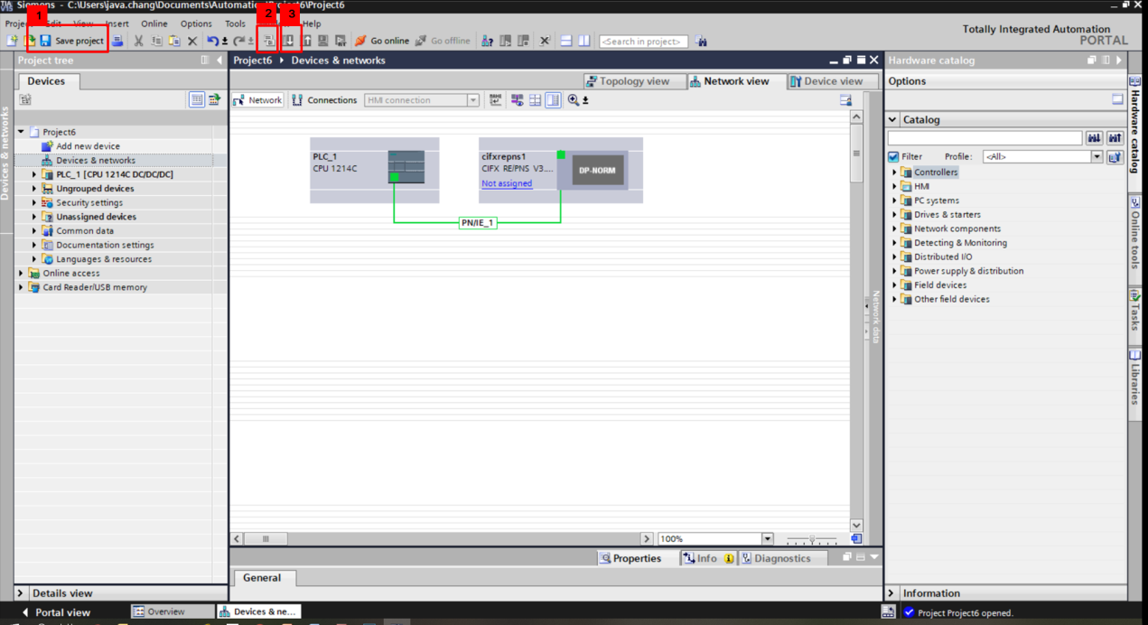Expand the Details view panel
Image resolution: width=1148 pixels, height=625 pixels.
click(22, 593)
